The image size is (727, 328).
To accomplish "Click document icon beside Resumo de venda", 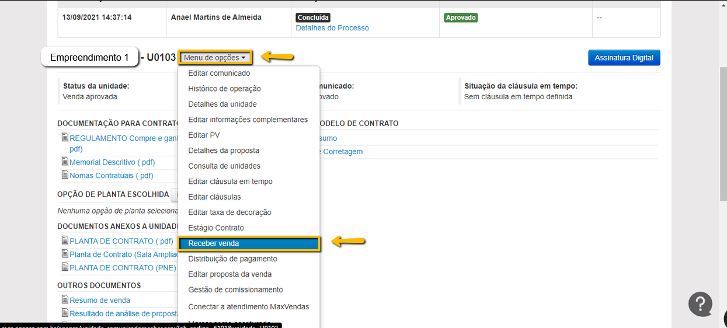I will pyautogui.click(x=65, y=300).
